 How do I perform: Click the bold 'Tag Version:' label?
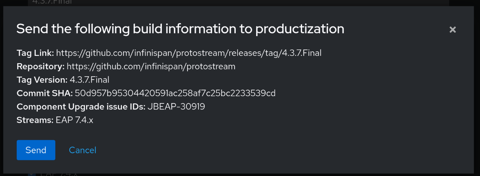42,80
